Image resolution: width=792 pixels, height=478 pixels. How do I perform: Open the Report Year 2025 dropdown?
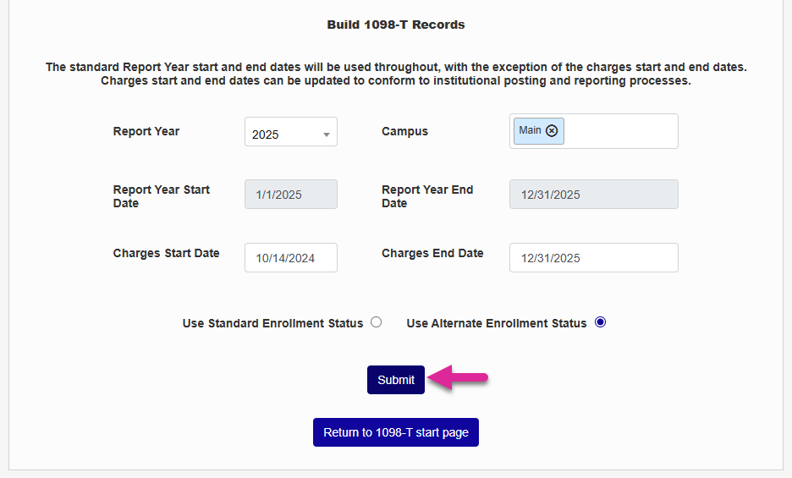pyautogui.click(x=290, y=134)
